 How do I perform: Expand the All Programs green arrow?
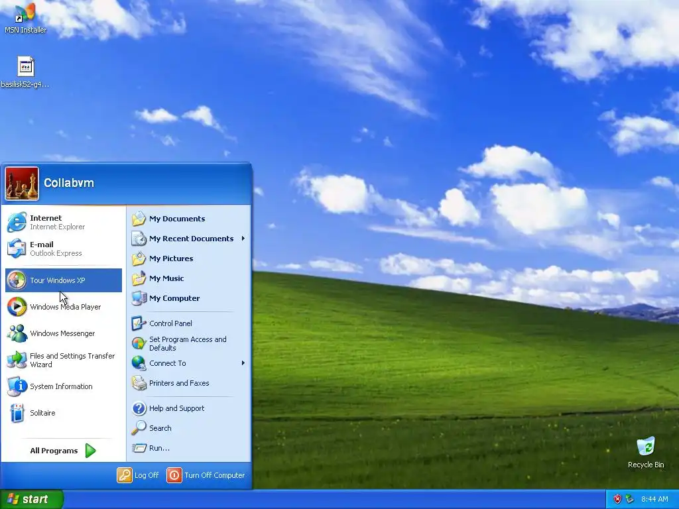(x=90, y=451)
